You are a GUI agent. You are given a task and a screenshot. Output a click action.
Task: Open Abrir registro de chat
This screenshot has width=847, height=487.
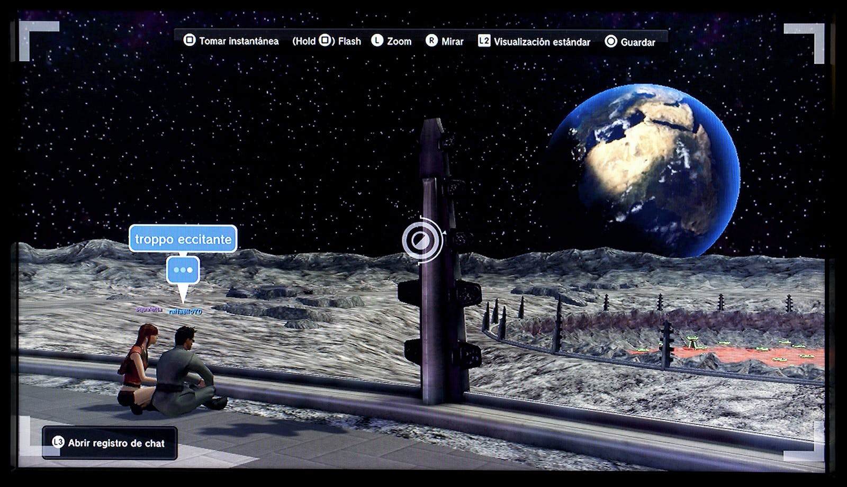(x=116, y=443)
